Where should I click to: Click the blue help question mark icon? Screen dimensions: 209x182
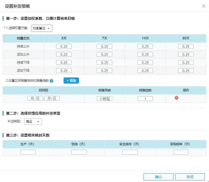coord(52,81)
